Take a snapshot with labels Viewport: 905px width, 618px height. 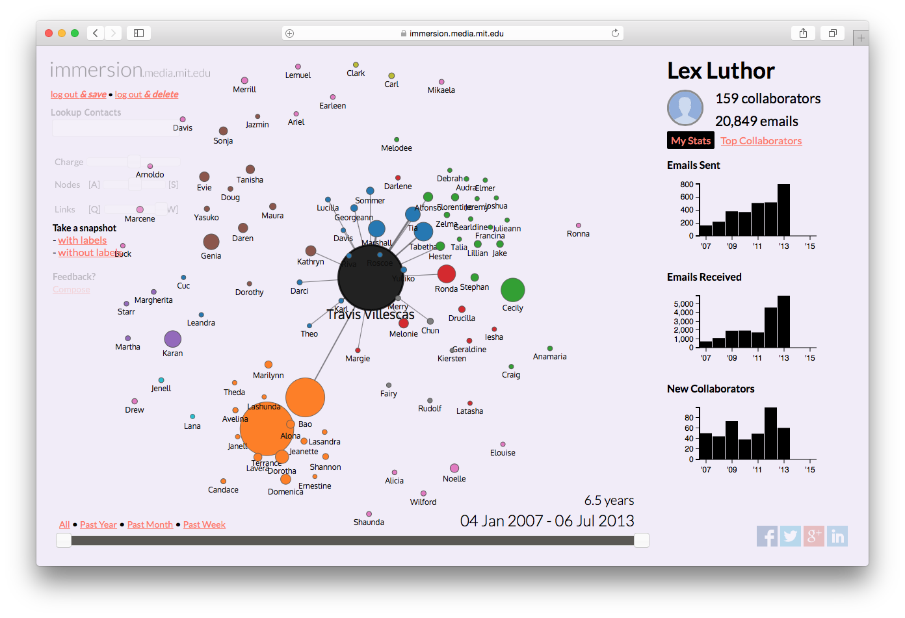[83, 240]
